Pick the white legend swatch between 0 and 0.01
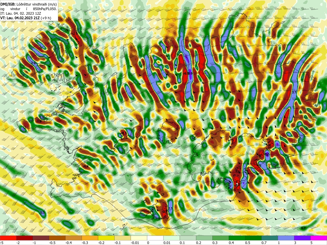327x245 pixels. pos(155,238)
